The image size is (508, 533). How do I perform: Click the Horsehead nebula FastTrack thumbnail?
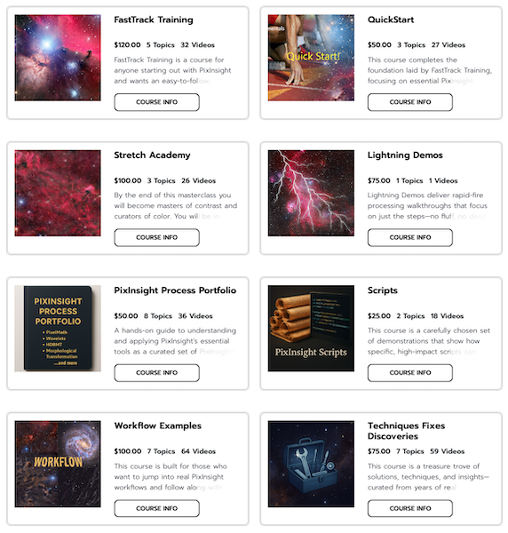58,58
